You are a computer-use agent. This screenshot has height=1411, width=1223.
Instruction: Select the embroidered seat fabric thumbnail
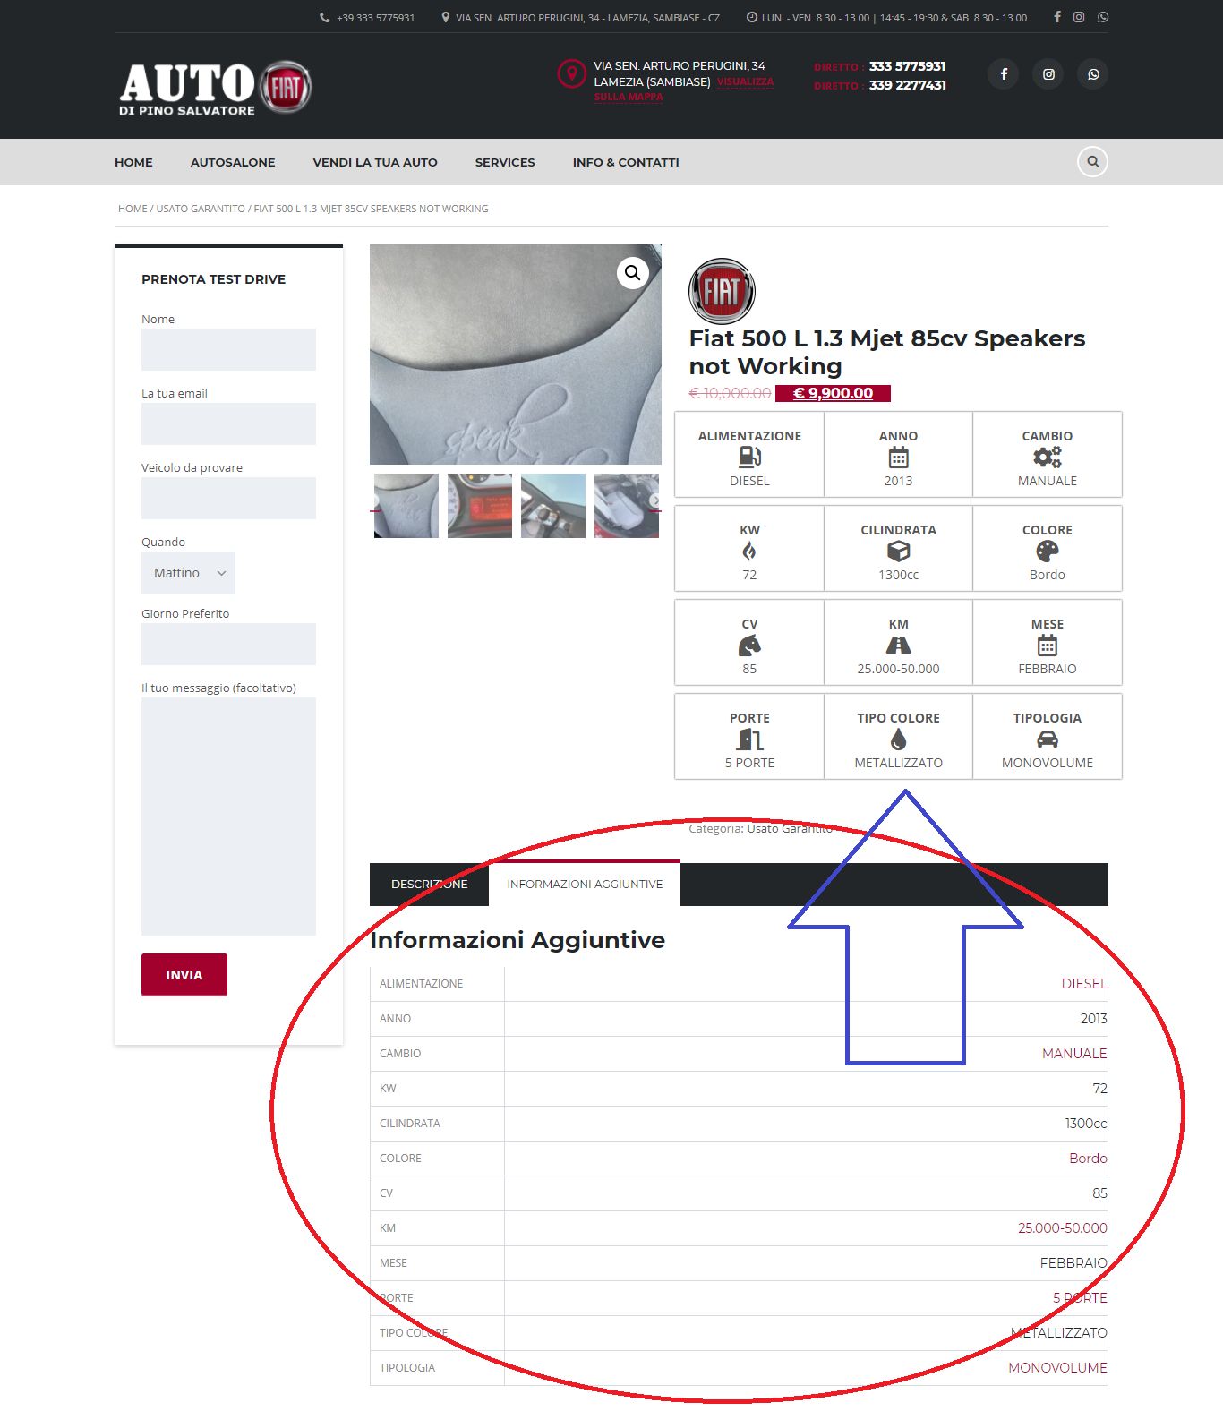click(406, 506)
